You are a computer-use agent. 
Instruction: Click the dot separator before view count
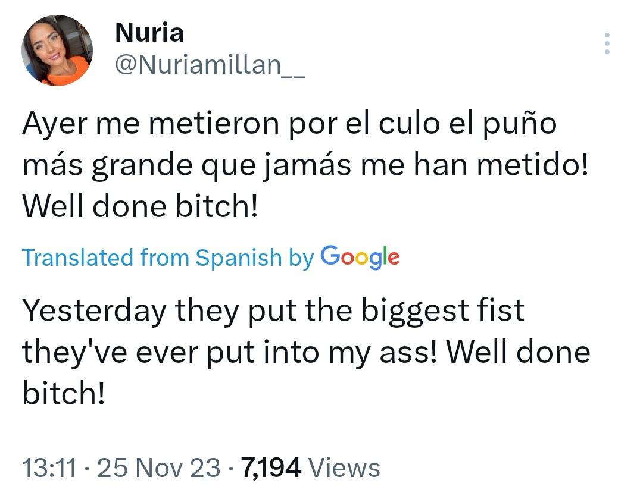pos(230,468)
